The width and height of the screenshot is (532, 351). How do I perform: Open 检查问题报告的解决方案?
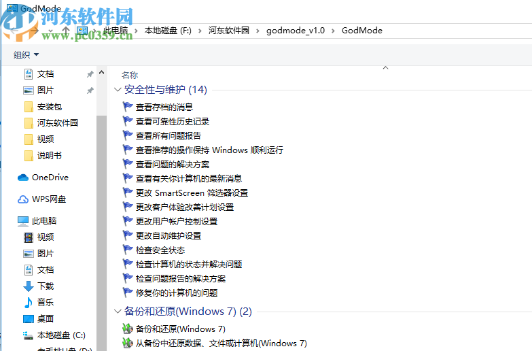pyautogui.click(x=181, y=279)
